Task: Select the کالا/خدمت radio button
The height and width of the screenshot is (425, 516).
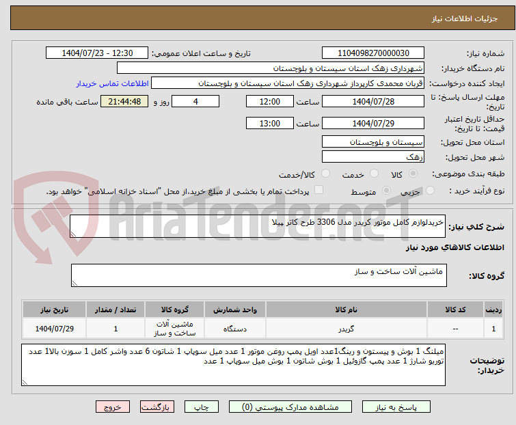Action: 325,174
